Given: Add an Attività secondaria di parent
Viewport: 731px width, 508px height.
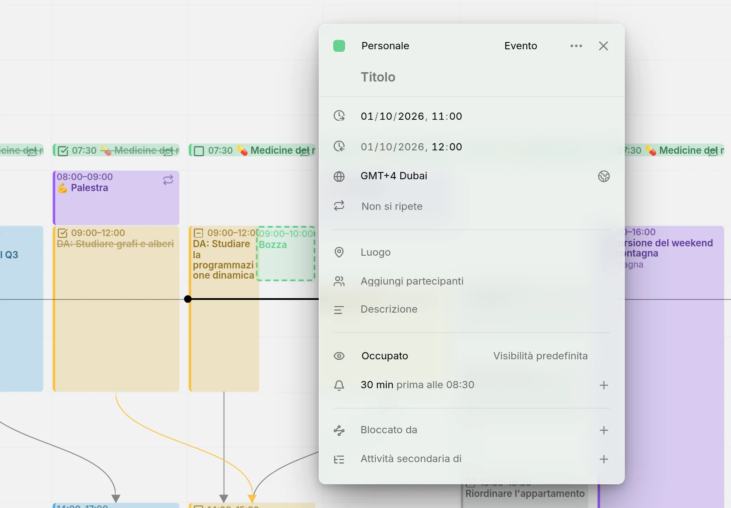Looking at the screenshot, I should (603, 459).
